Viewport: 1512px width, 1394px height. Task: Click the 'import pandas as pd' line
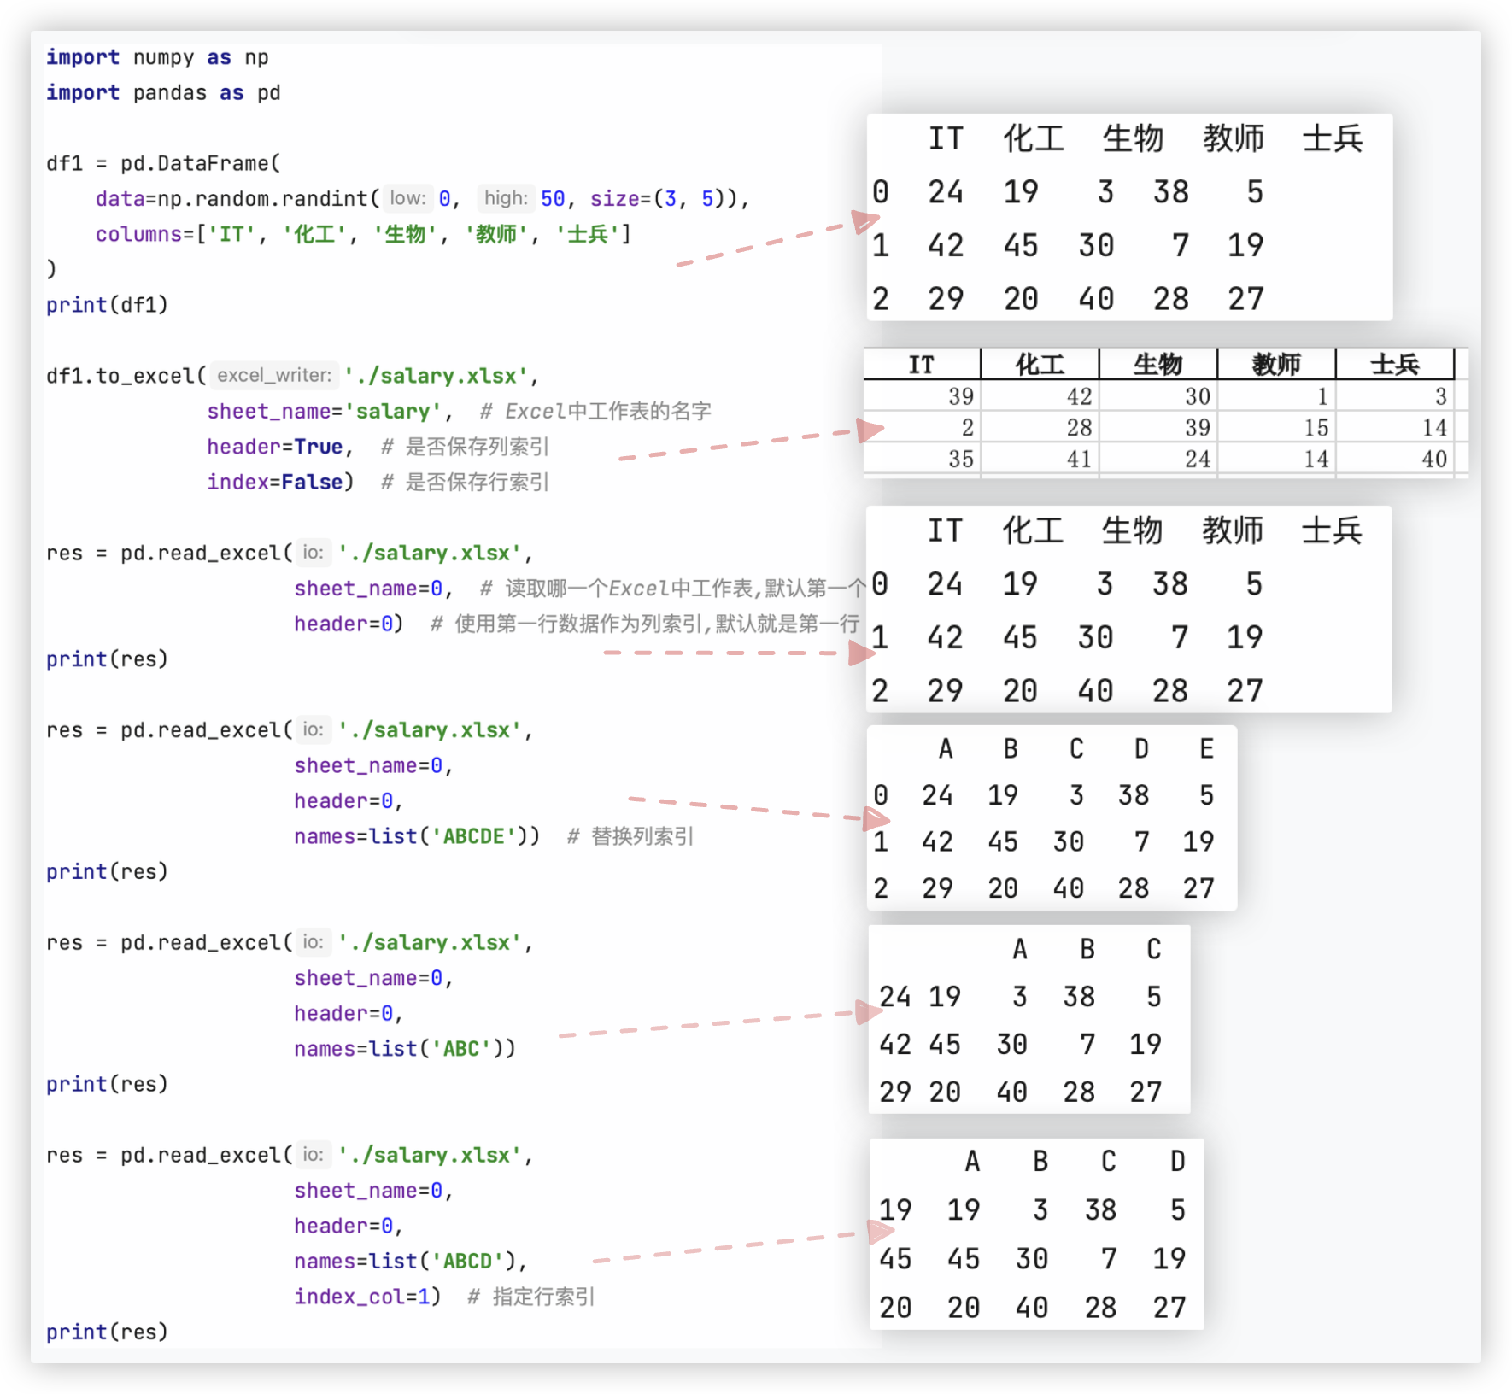(163, 92)
